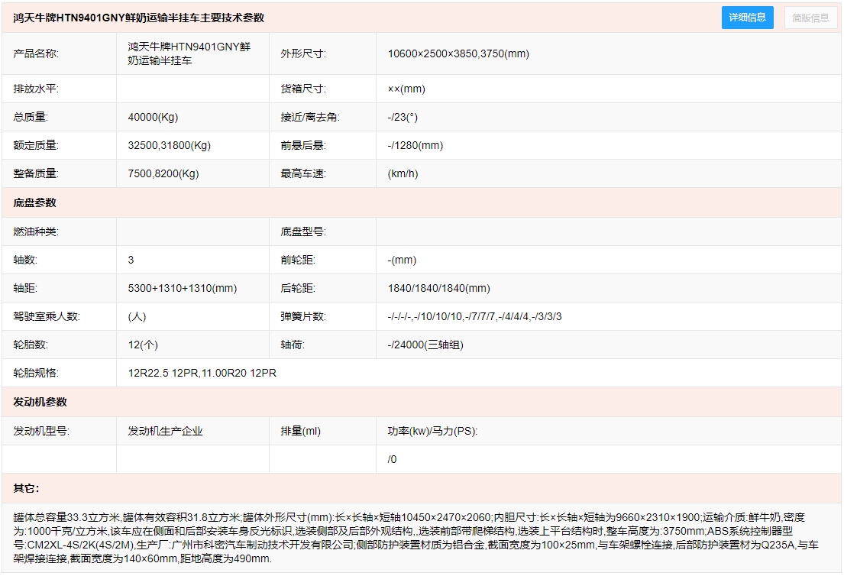Click the 前轮距 label
The width and height of the screenshot is (844, 576).
298,260
